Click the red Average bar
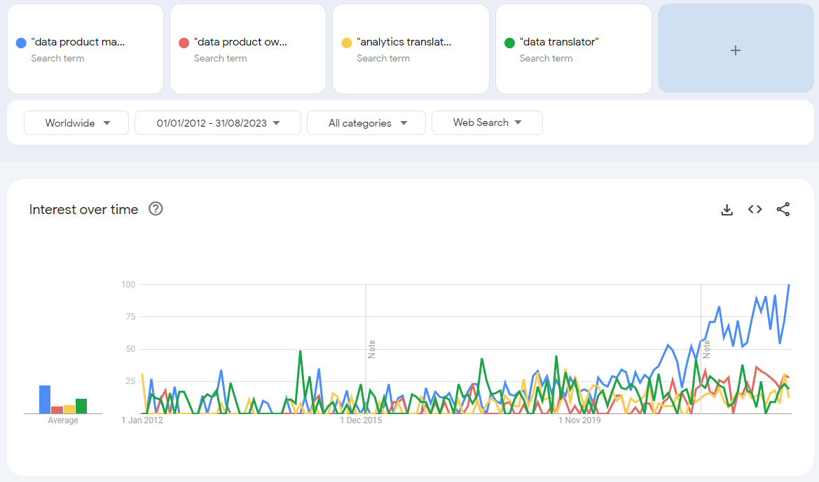This screenshot has height=482, width=819. coord(57,410)
